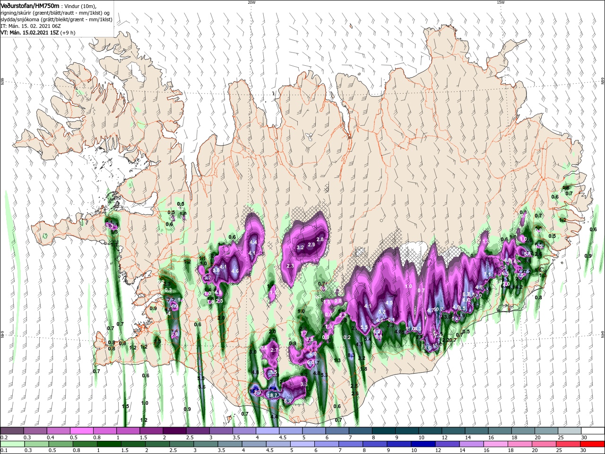
Task: Select upper legend swatch for 16–18
Action: (500, 431)
